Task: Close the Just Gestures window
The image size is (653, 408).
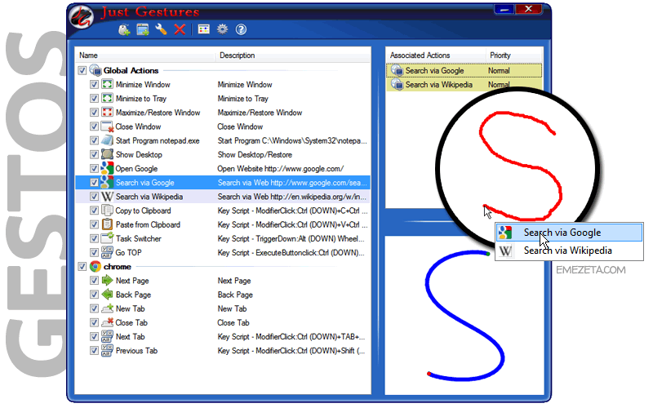Action: 528,9
